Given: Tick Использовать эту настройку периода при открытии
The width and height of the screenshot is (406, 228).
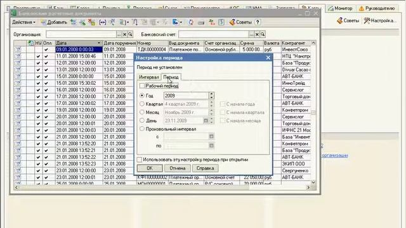Looking at the screenshot, I should point(140,160).
